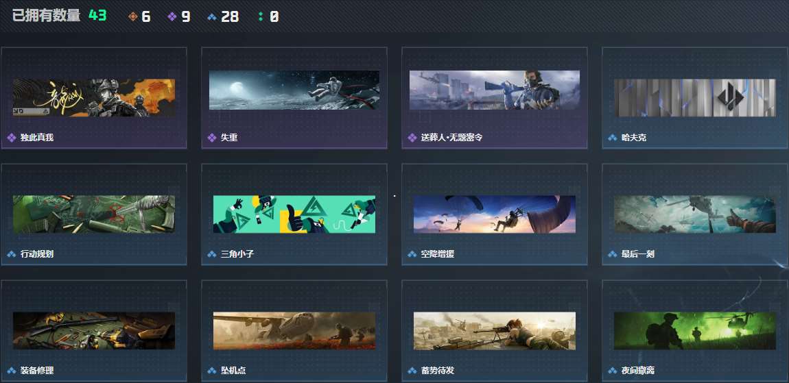The width and height of the screenshot is (789, 383).
Task: Choose the 空降增援 parachute banner
Action: (x=495, y=214)
